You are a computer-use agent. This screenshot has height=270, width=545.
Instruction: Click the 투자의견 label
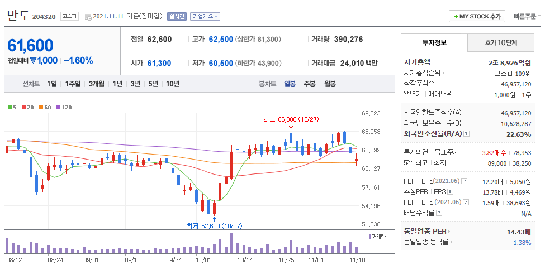pyautogui.click(x=416, y=152)
